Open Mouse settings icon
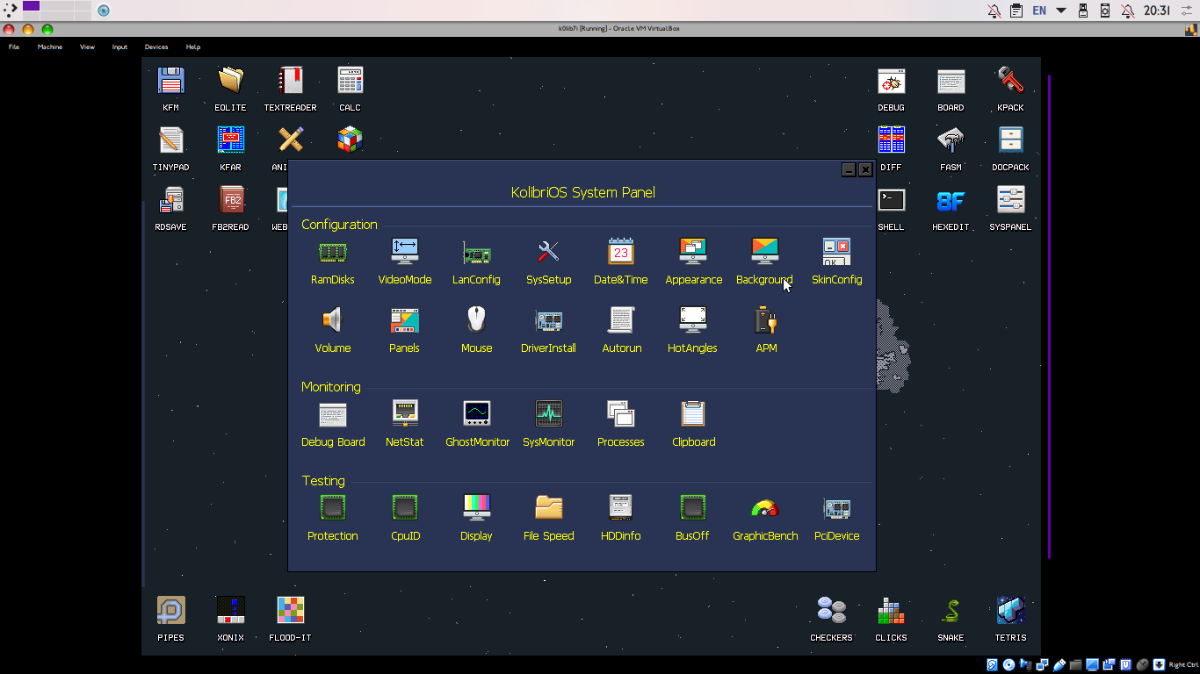 click(x=476, y=319)
